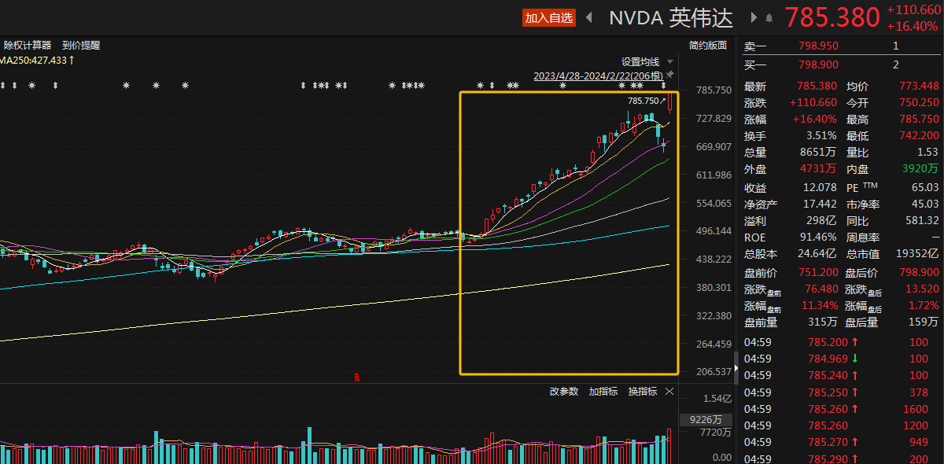944x464 pixels.
Task: Click the 785.750 high price marker on chart
Action: click(x=643, y=101)
